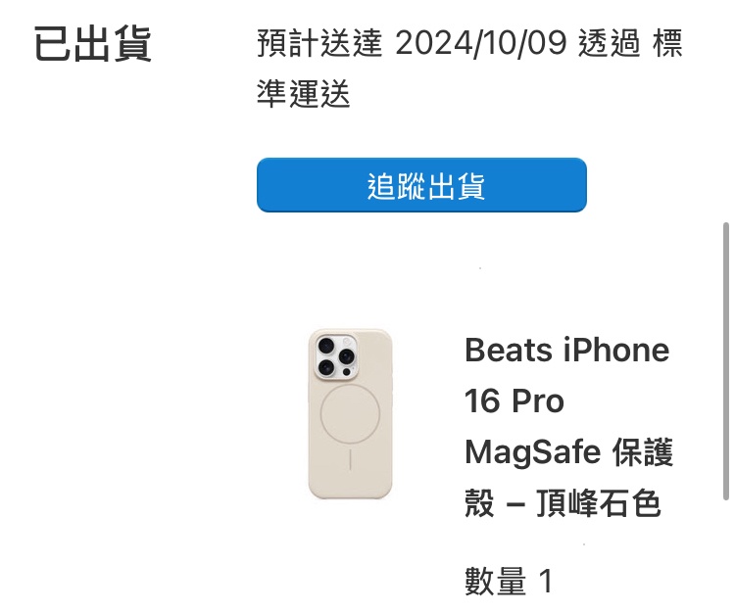Click the bottom-left lens of the camera
Screen dimensions: 735x612
(325, 366)
